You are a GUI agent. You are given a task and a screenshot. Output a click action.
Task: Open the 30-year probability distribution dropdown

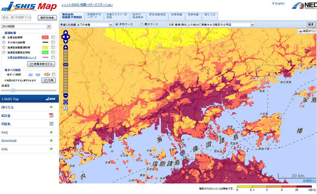[x=211, y=24]
